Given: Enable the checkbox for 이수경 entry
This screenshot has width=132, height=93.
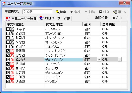Looking at the screenshot, I should [x=8, y=29].
